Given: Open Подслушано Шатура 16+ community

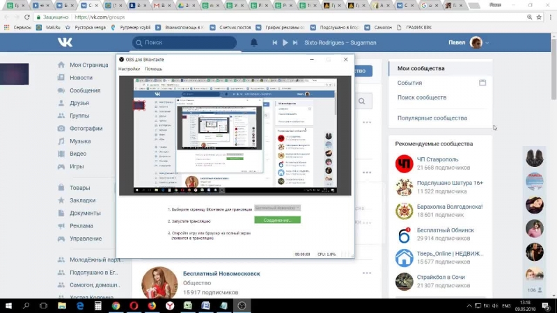Looking at the screenshot, I should (x=450, y=183).
